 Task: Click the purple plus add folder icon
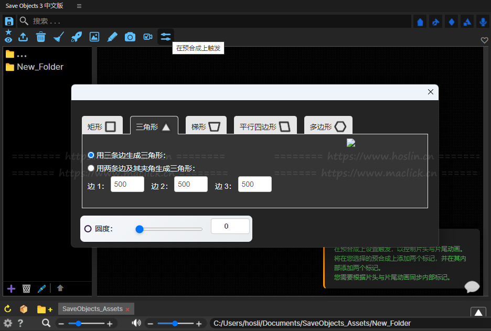(11, 289)
